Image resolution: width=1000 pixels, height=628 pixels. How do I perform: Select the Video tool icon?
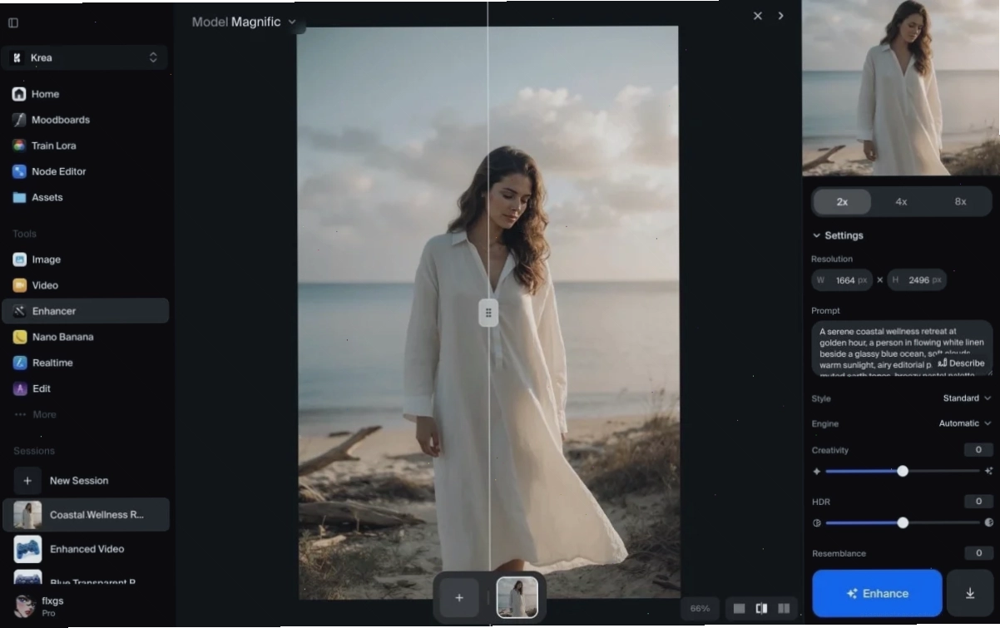19,285
